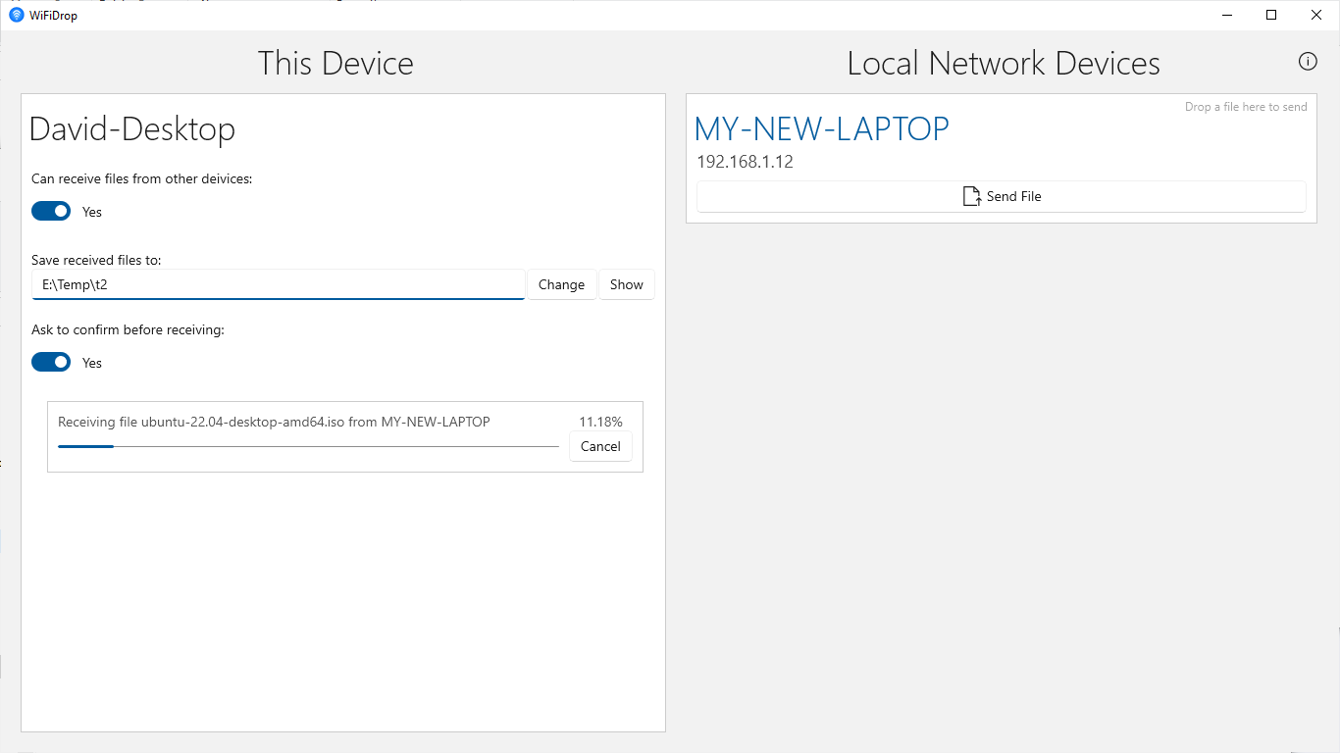Click the save path field E:\Temp\t2
This screenshot has height=753, width=1340.
click(279, 284)
